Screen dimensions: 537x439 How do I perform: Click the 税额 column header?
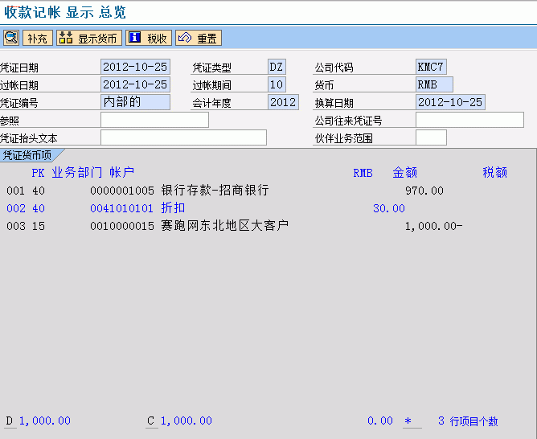point(495,173)
